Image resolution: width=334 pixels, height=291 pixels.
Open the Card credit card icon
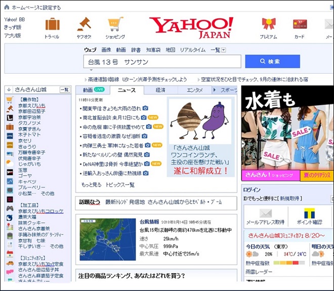tap(300, 24)
